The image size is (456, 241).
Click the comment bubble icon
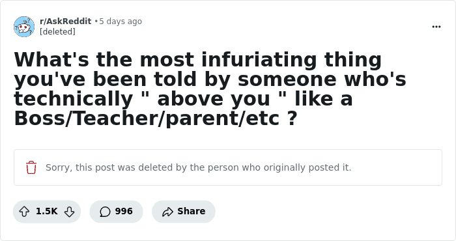(x=105, y=212)
